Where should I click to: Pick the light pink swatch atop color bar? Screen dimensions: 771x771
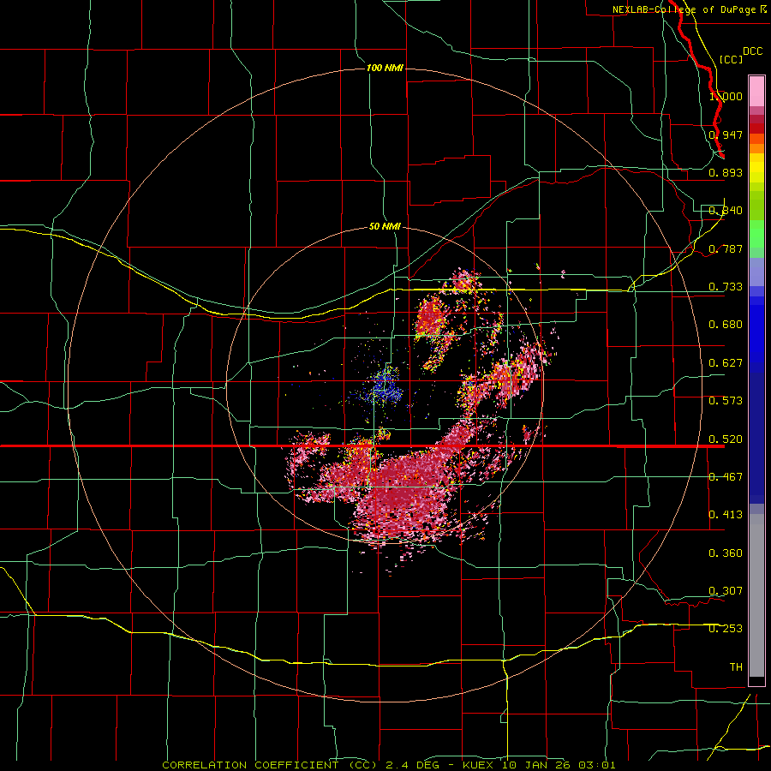point(756,91)
